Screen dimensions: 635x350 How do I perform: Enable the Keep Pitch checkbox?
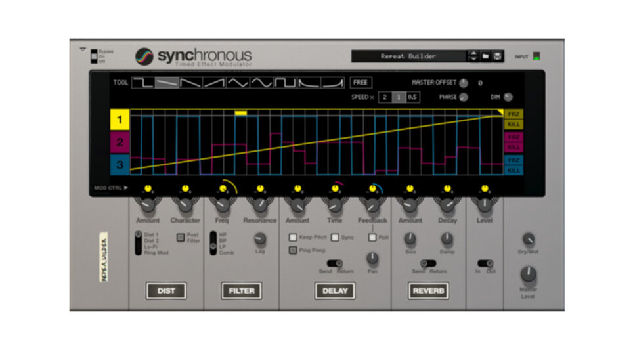(x=293, y=237)
